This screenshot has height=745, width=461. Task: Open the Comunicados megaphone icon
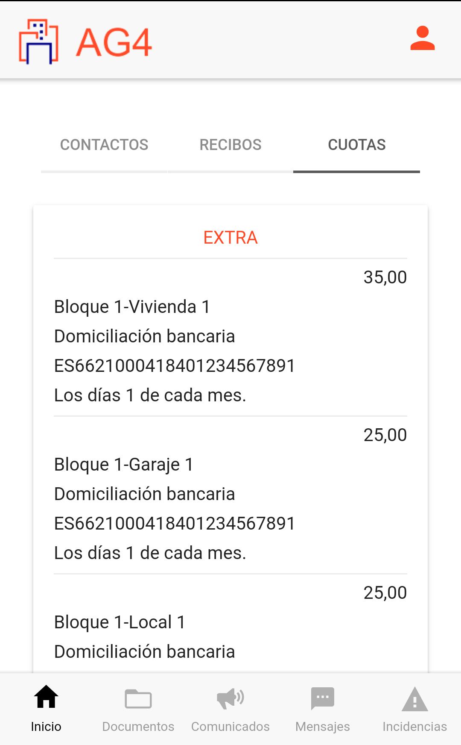pos(230,698)
